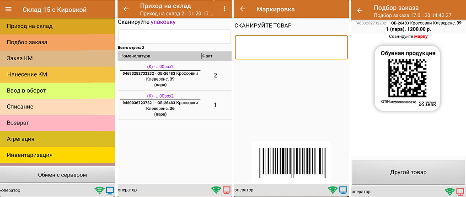Tap оператор label in Маркировка status bar
This screenshot has height=197, width=466.
[244, 190]
